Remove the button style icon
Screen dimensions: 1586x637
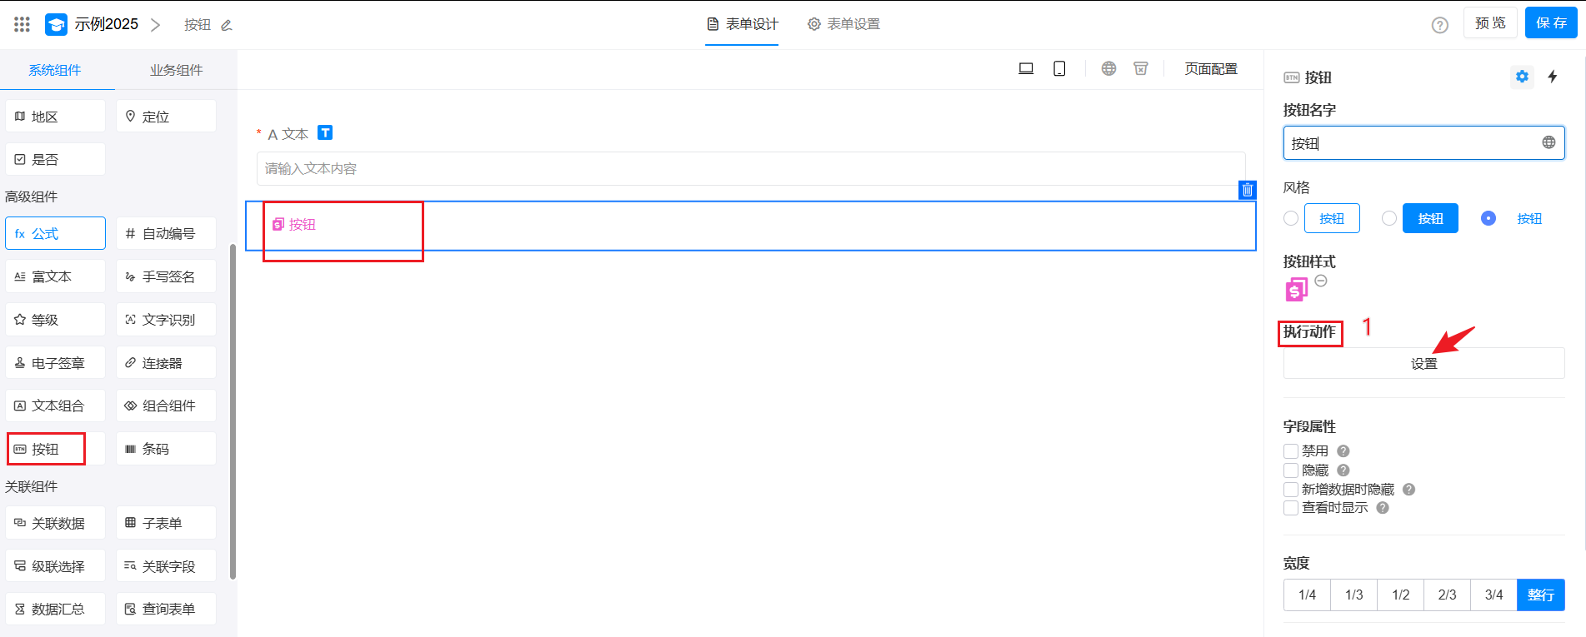(x=1321, y=281)
